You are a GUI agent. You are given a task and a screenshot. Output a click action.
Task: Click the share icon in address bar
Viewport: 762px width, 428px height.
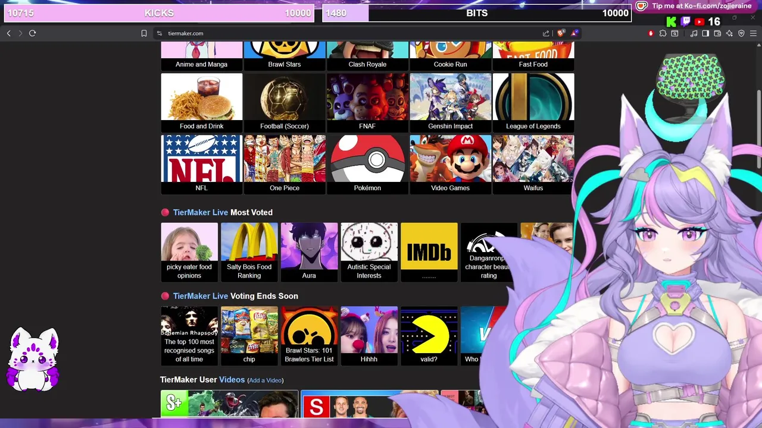(546, 33)
